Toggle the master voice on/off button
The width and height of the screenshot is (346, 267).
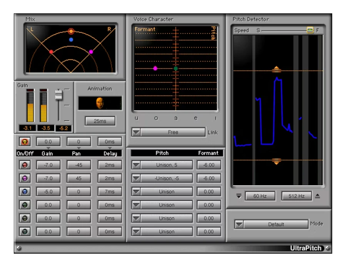[x=25, y=142]
